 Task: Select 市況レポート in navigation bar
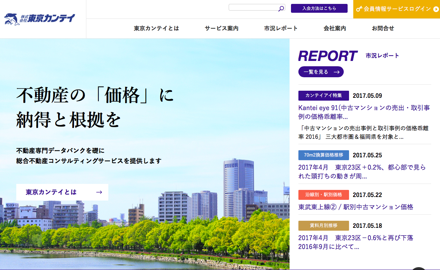[281, 28]
